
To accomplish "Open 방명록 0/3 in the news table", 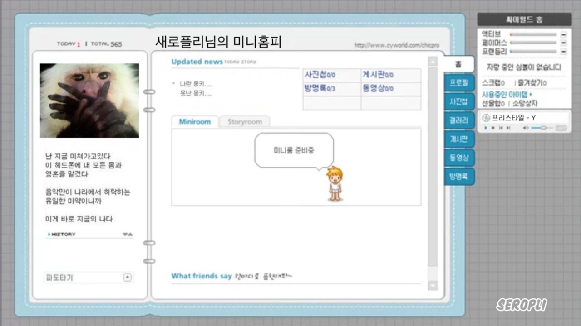I will [320, 89].
